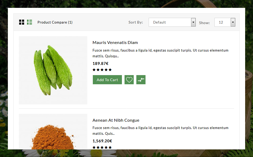Switch to grid view layout
Image resolution: width=253 pixels, height=157 pixels.
(21, 22)
